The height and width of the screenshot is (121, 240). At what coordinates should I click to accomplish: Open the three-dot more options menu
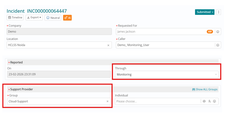tap(219, 12)
